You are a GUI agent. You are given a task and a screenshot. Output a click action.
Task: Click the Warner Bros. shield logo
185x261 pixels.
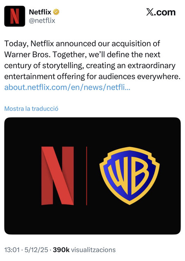pyautogui.click(x=129, y=176)
